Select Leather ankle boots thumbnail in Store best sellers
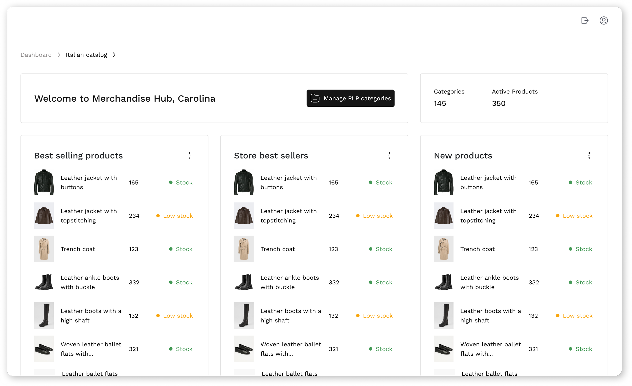This screenshot has height=386, width=632. (244, 282)
